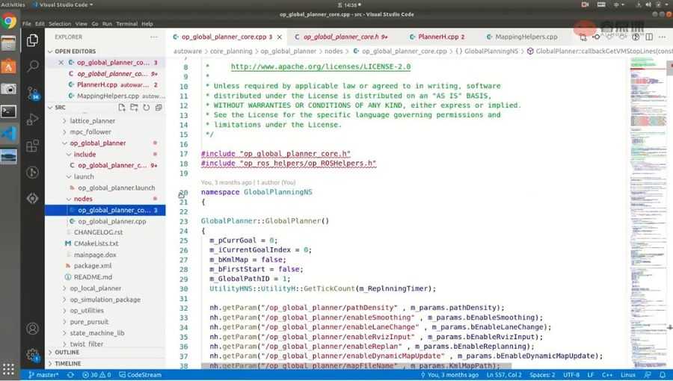Open Activities overview in top bar
Screen dimensions: 673x381
pos(13,4)
